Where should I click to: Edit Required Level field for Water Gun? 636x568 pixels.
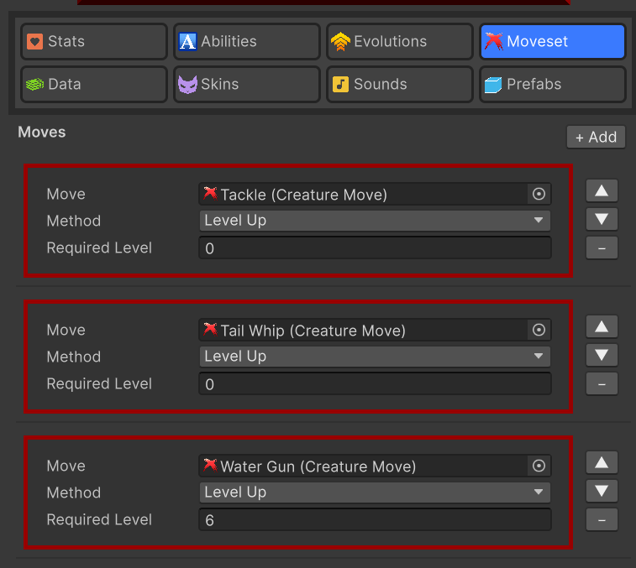(375, 520)
